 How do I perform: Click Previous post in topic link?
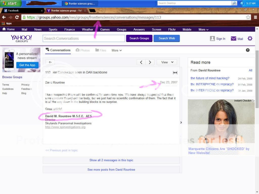(61, 150)
